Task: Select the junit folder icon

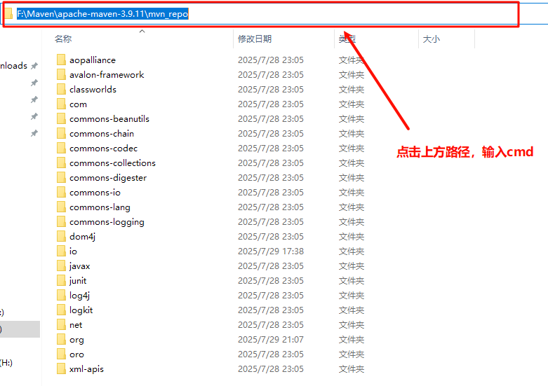Action: click(x=60, y=281)
